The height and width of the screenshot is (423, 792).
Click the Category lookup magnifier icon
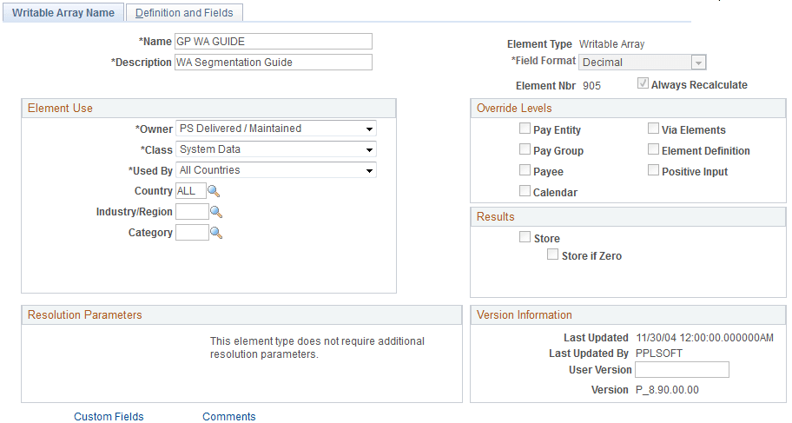[217, 233]
